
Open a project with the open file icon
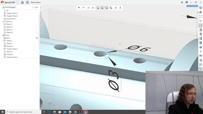click(23, 2)
